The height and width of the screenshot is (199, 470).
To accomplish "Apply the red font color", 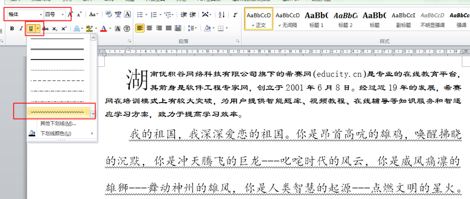I will coord(104,28).
